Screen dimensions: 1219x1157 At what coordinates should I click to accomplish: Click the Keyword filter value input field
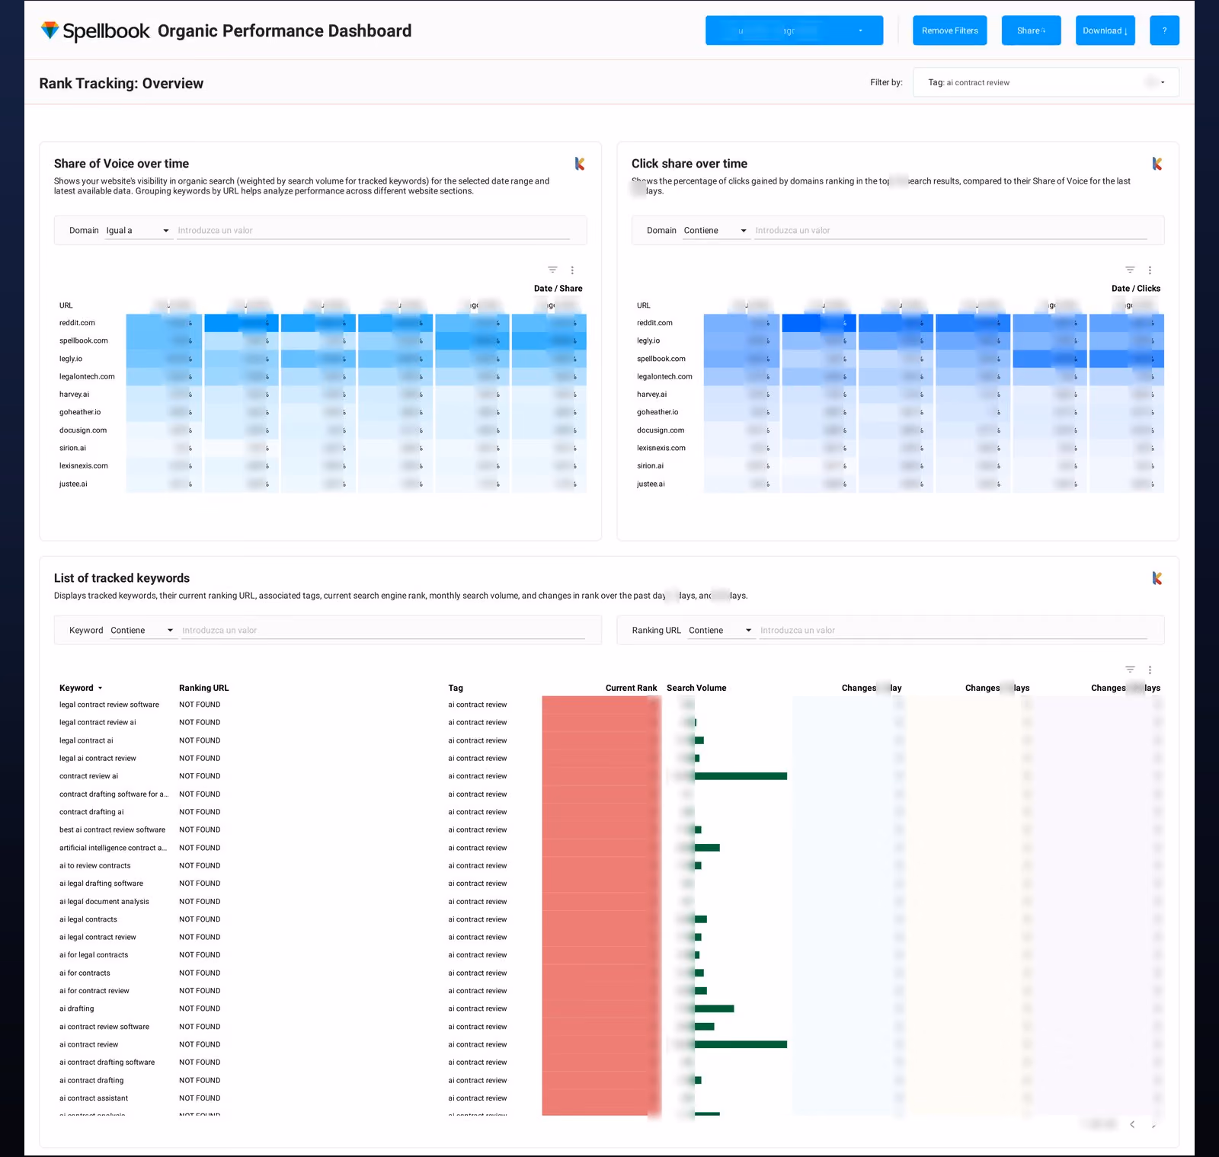pyautogui.click(x=382, y=631)
